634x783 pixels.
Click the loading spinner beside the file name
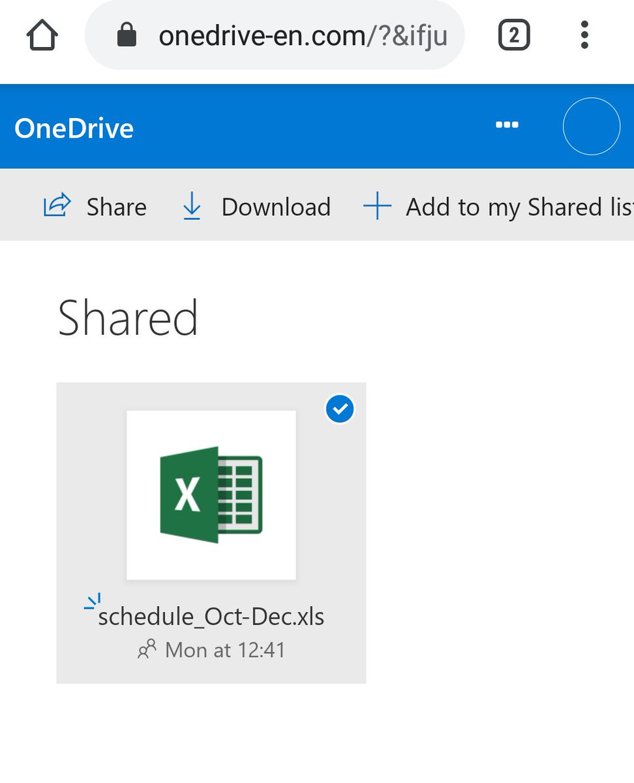pyautogui.click(x=93, y=602)
